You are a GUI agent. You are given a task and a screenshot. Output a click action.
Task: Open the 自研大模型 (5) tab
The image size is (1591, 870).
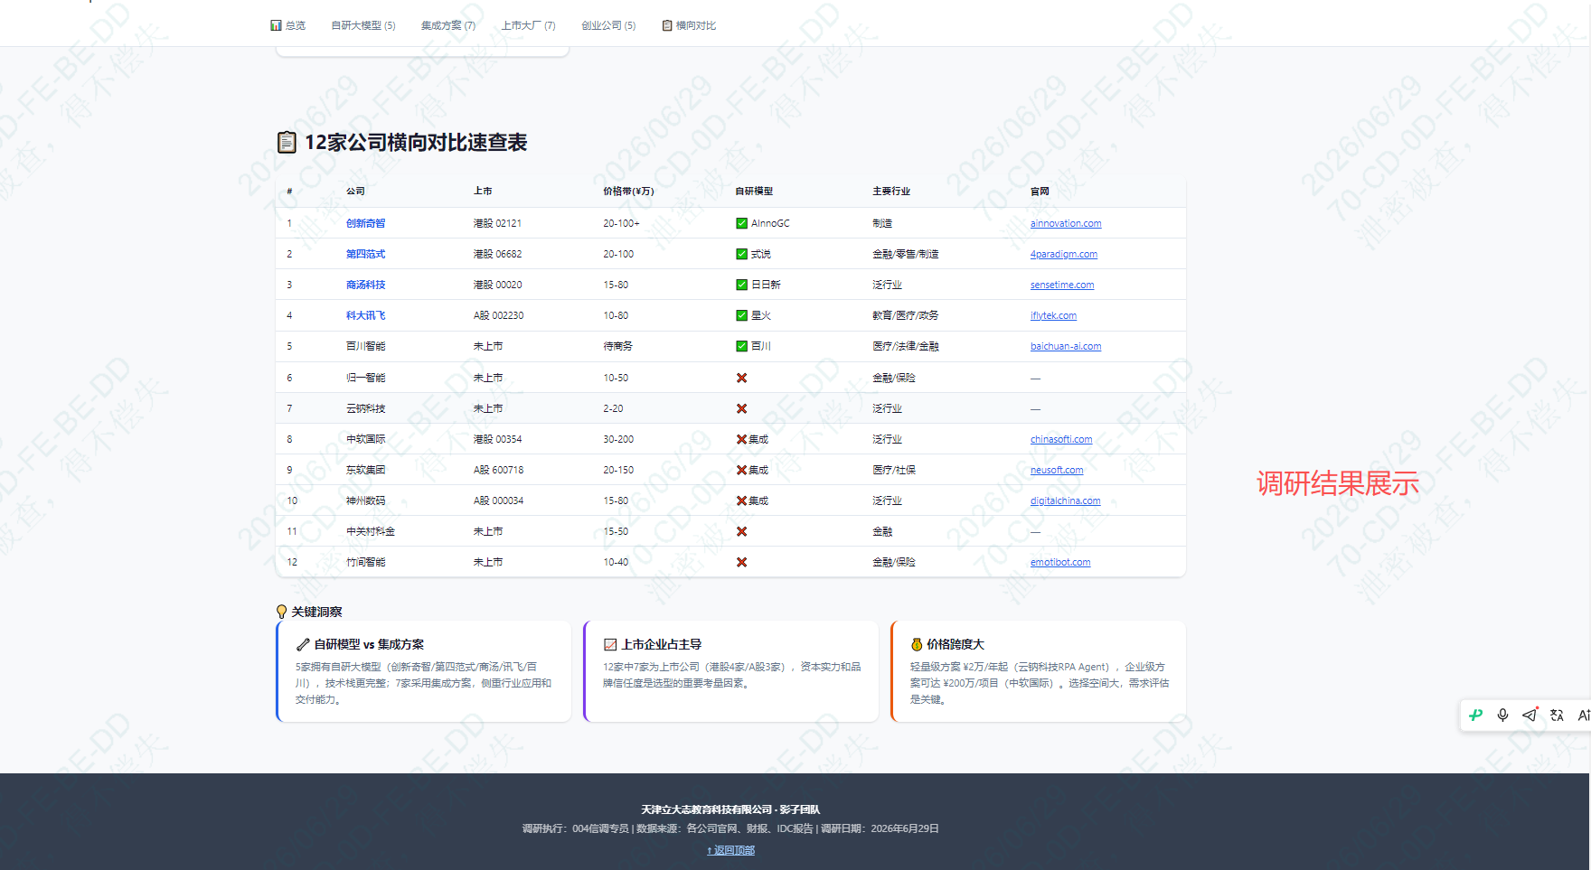(x=363, y=25)
